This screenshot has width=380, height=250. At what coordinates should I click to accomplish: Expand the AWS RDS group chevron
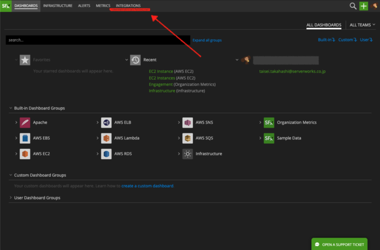(x=97, y=154)
